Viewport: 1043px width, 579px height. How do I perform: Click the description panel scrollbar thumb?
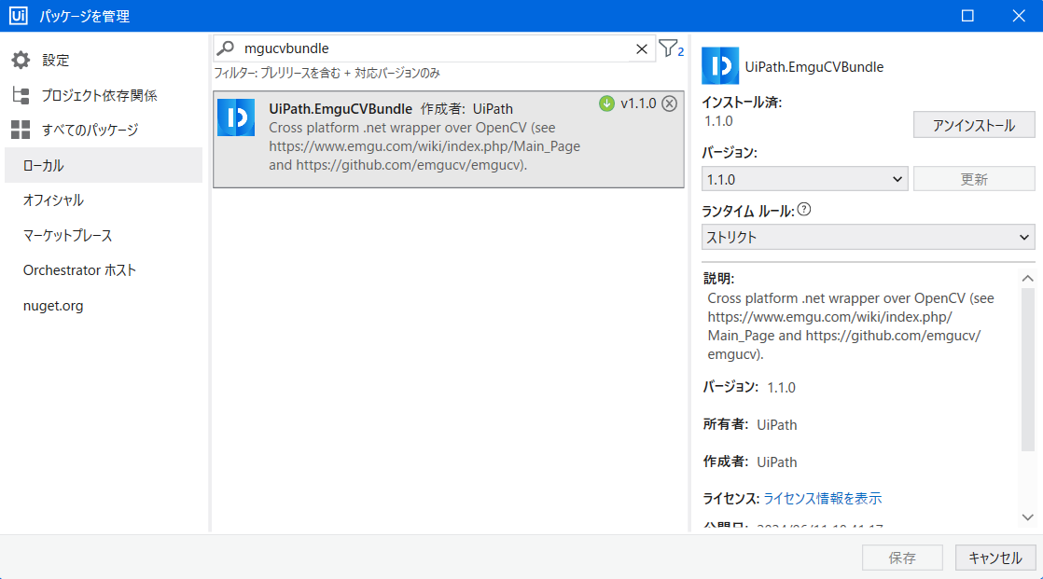coord(1028,369)
